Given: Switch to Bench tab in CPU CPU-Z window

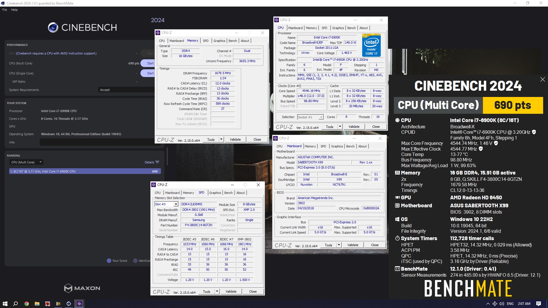Looking at the screenshot, I should (x=351, y=28).
